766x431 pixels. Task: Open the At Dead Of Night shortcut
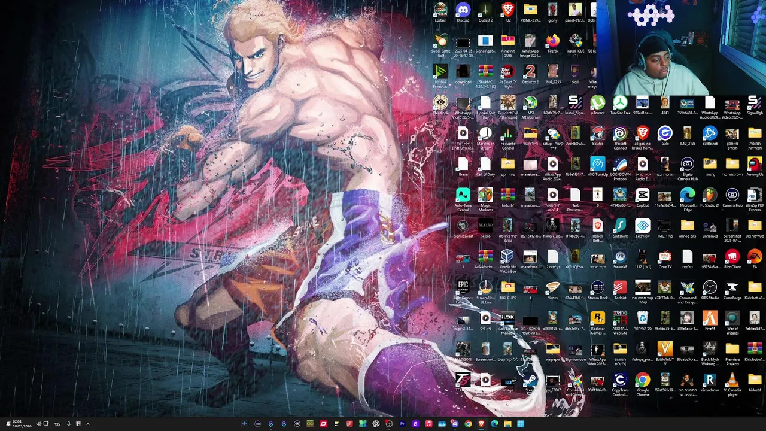[507, 75]
